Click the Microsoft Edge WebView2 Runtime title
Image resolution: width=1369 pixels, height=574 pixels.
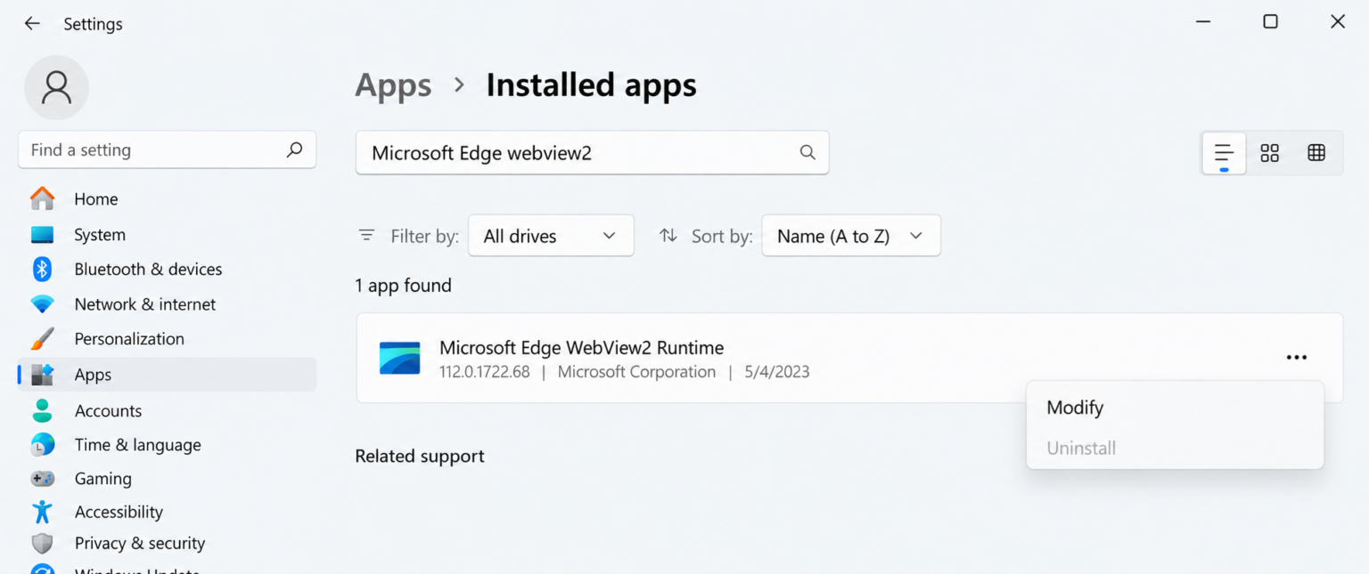[581, 347]
